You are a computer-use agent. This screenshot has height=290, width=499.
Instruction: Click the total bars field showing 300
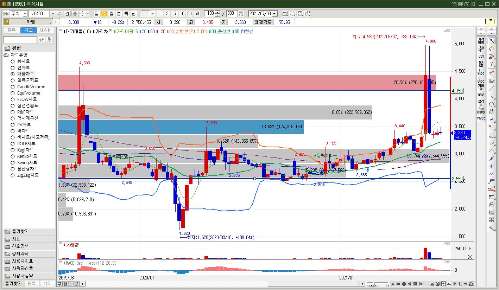pos(231,14)
